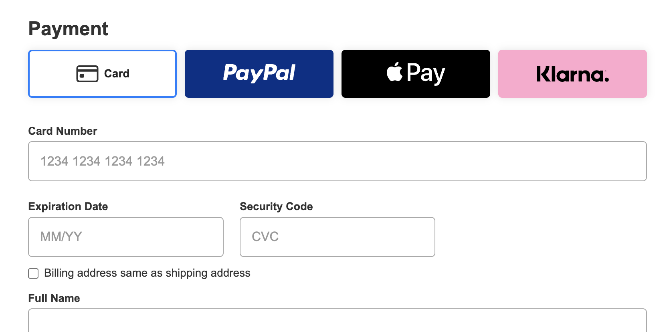Click the Payment section heading
The image size is (671, 332).
pos(68,29)
